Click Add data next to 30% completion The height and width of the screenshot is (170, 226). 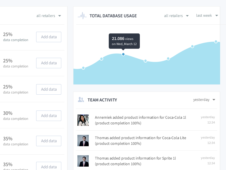(49, 116)
